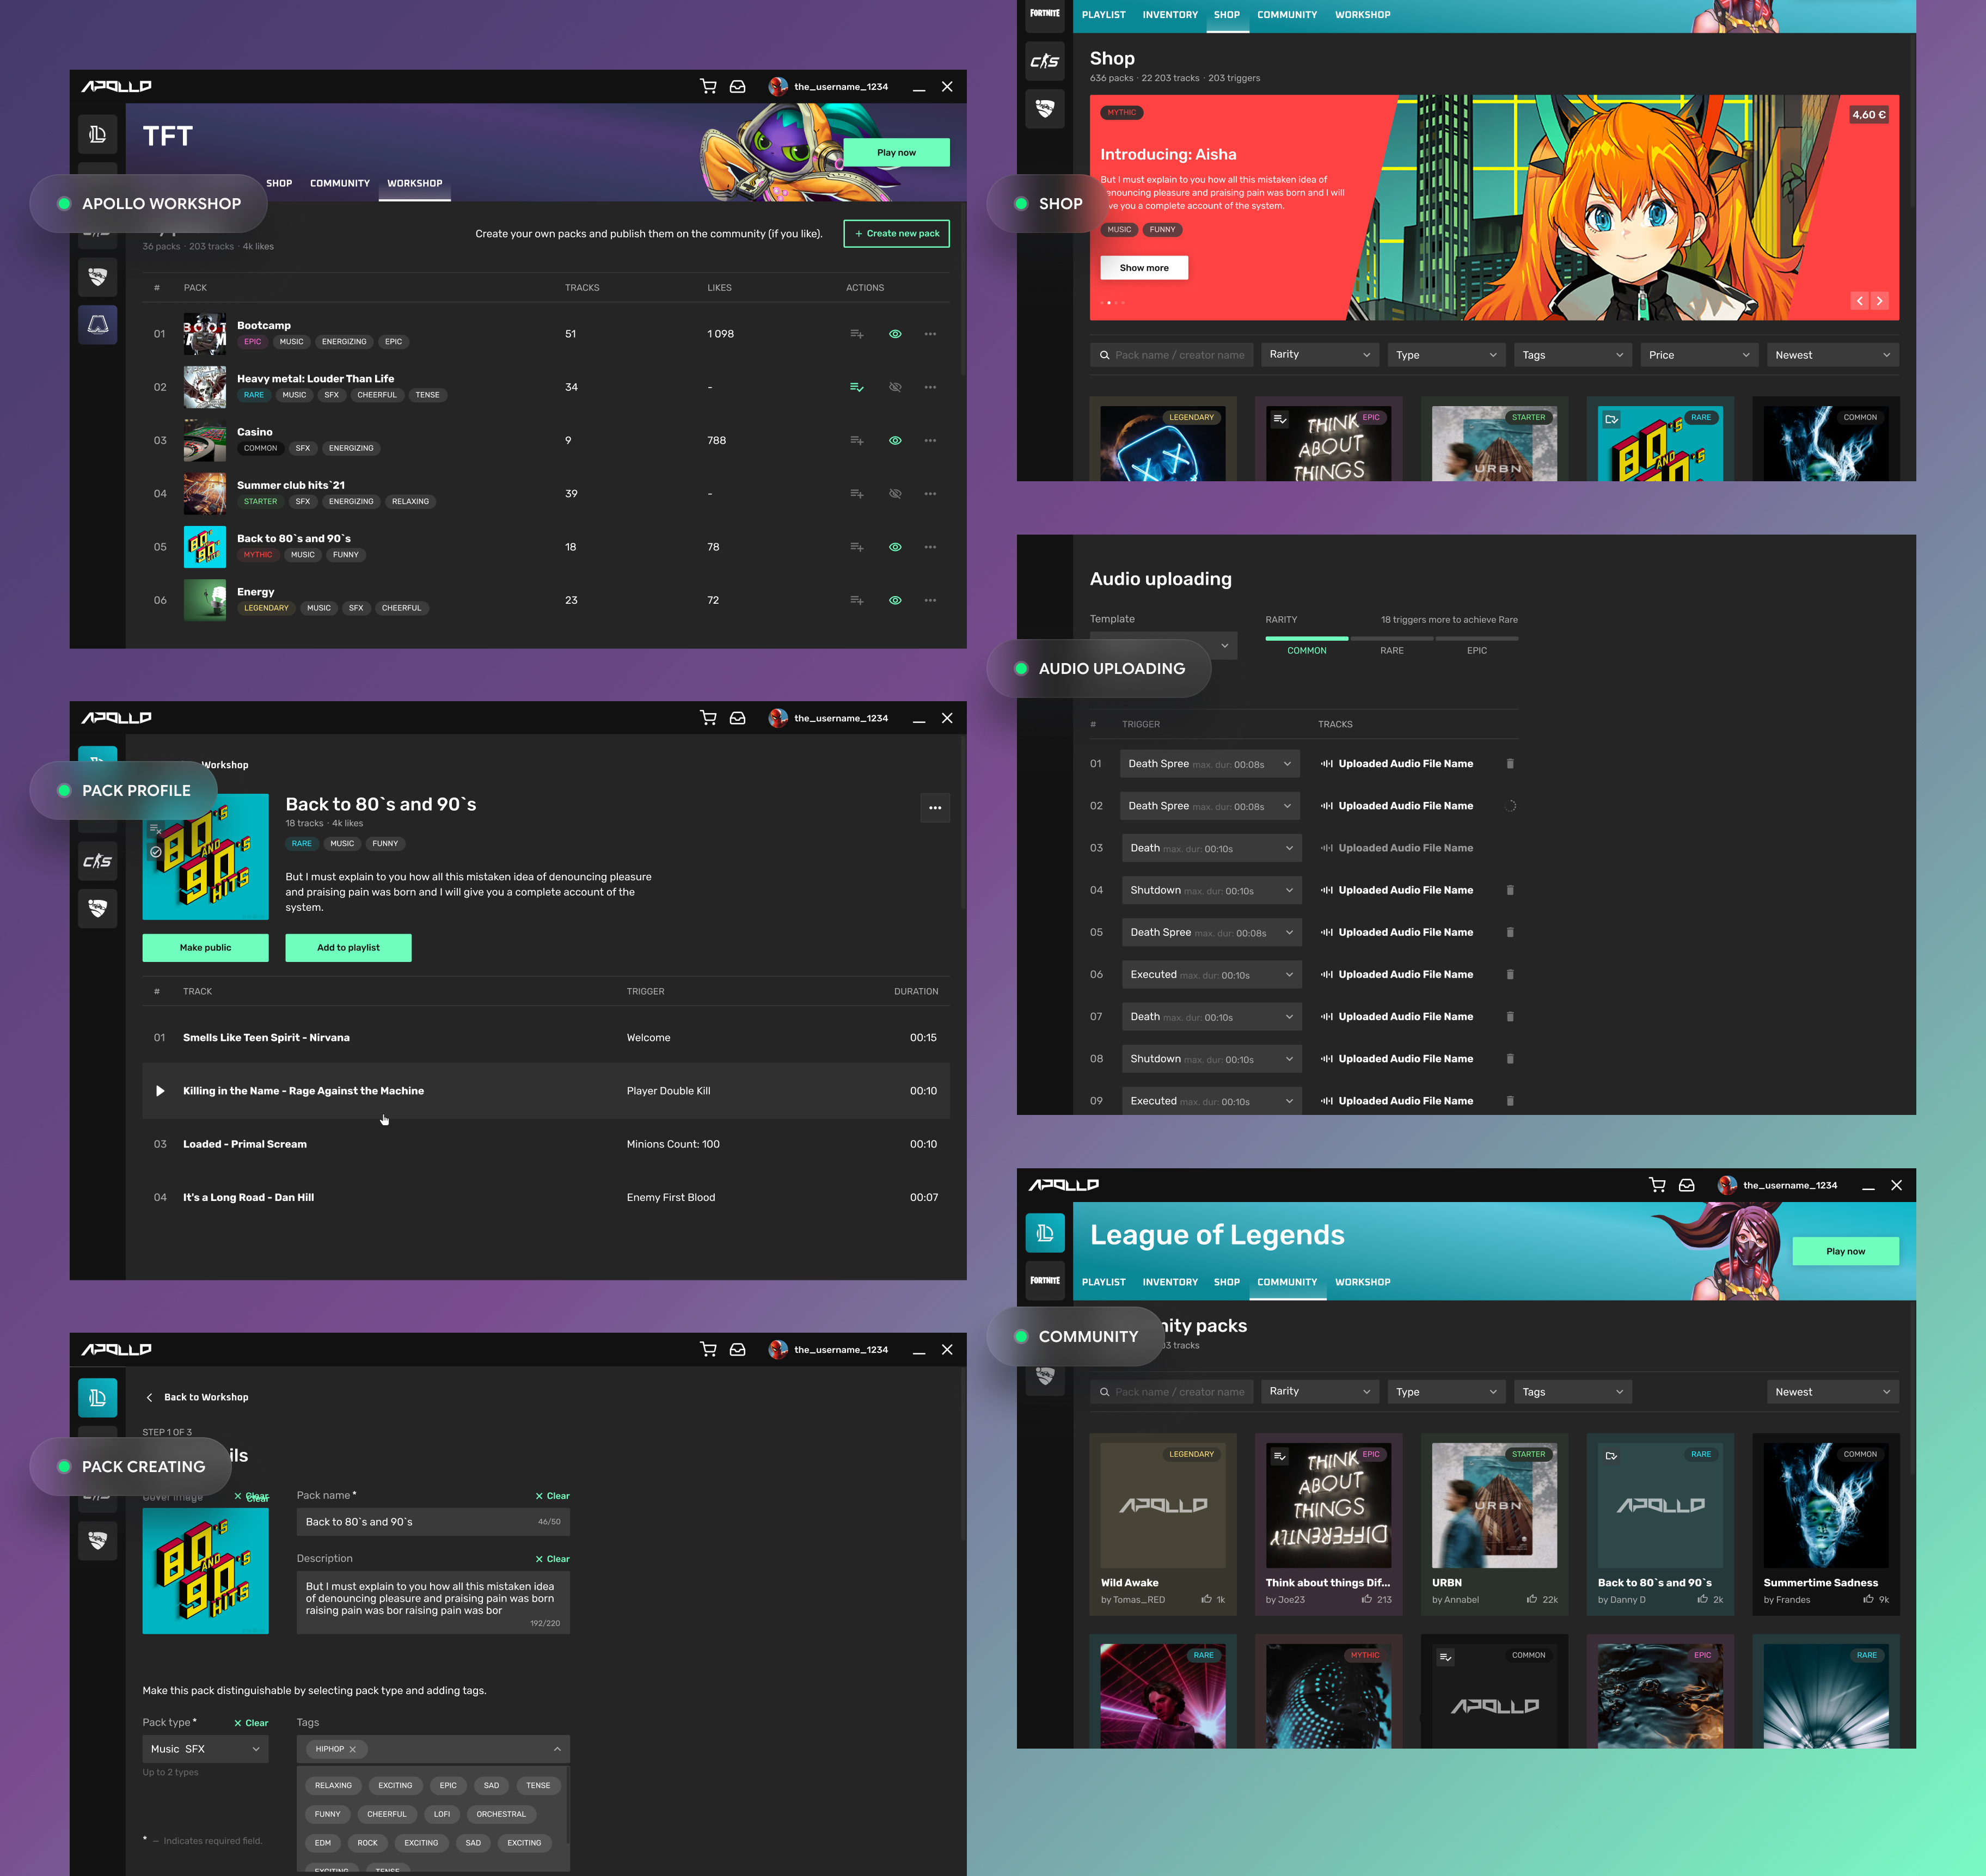Open the CS game icon in Shop sidebar
The width and height of the screenshot is (1986, 1876).
click(1045, 61)
